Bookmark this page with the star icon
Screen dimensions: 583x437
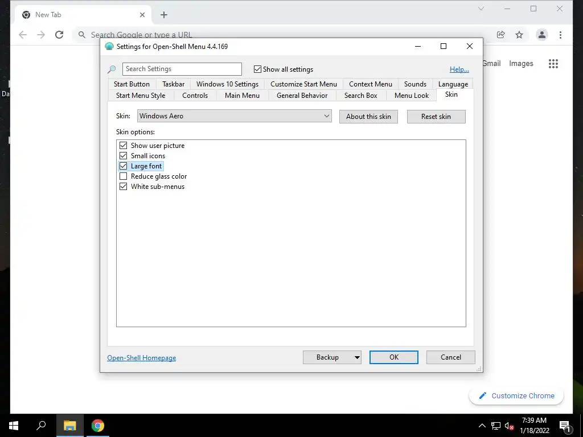519,35
